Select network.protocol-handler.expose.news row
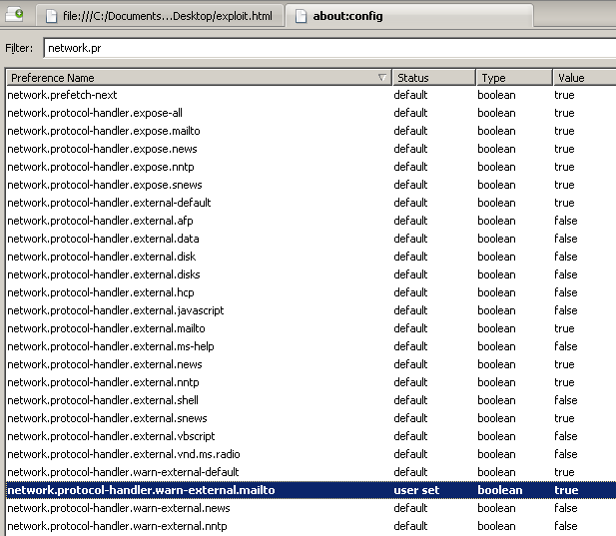The height and width of the screenshot is (536, 616). 310,149
